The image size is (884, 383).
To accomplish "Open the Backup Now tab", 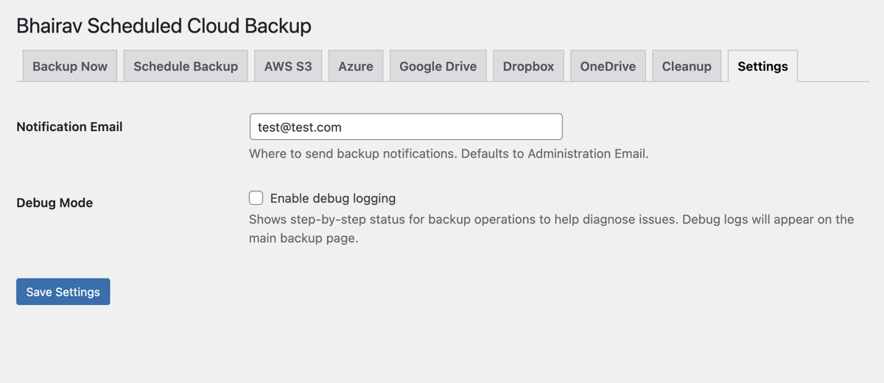I will pos(70,66).
